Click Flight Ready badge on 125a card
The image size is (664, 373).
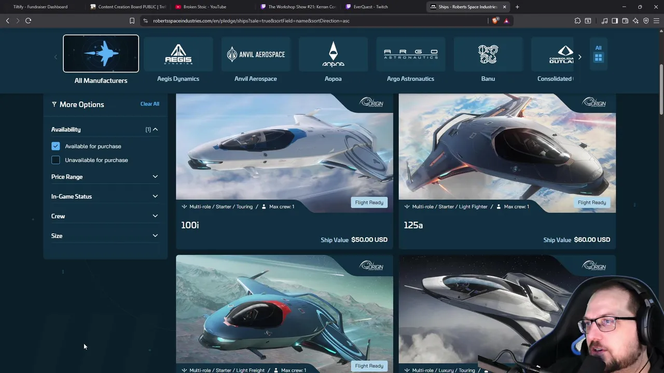tap(591, 203)
